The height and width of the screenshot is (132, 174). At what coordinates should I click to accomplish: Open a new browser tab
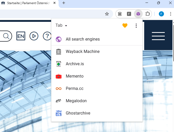[x=64, y=3]
